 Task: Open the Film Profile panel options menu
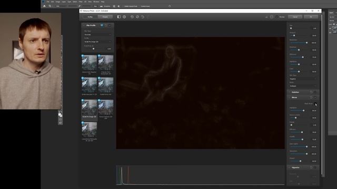click(110, 25)
